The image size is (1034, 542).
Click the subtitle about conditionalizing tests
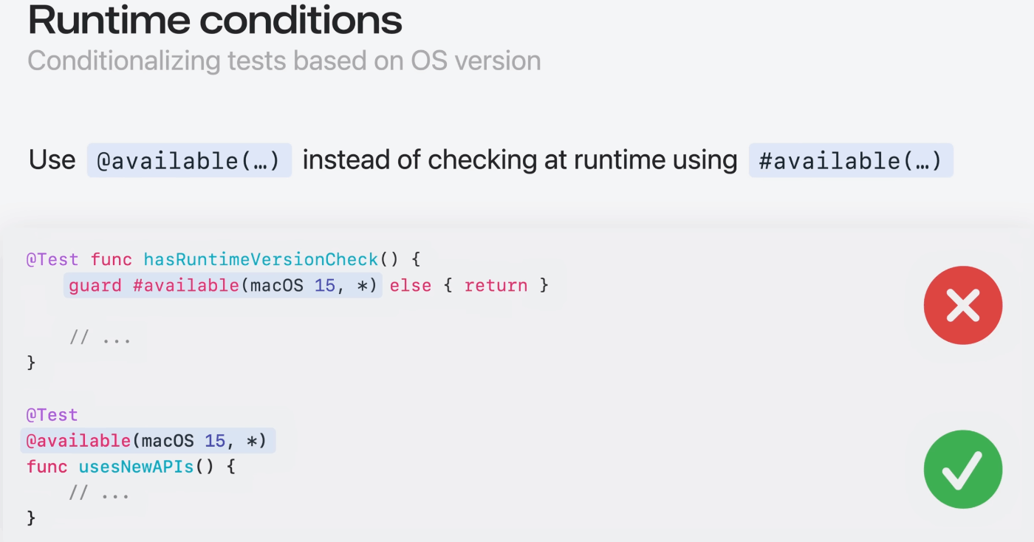click(x=284, y=61)
